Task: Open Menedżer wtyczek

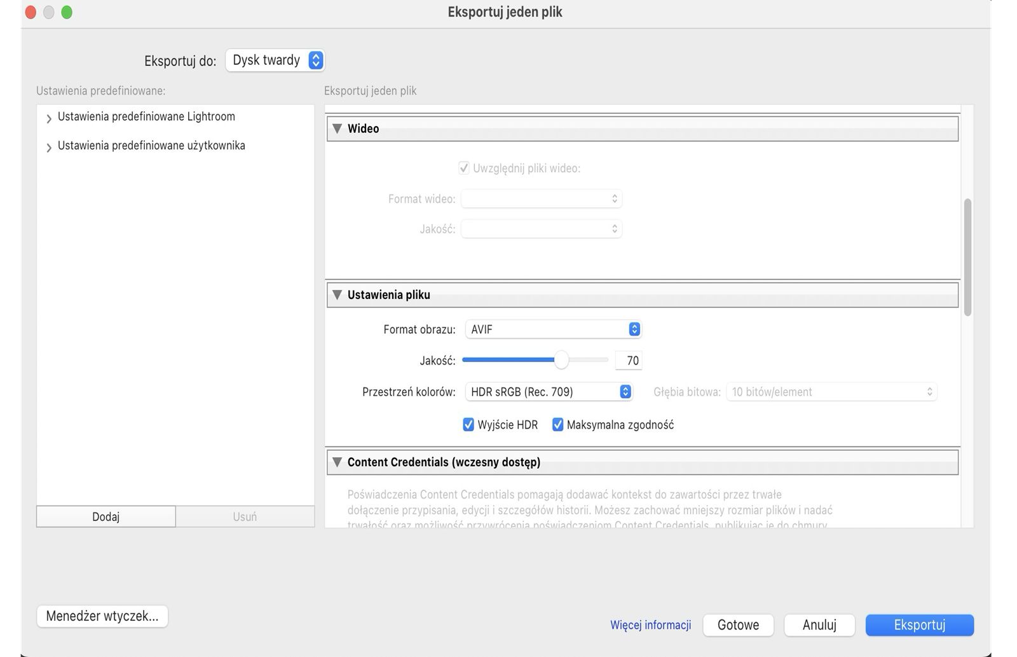Action: click(x=102, y=616)
